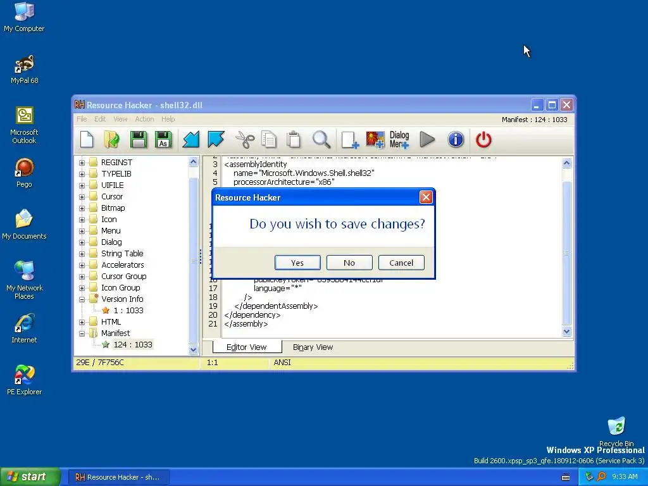Collapse the Manifest tree node
This screenshot has height=486, width=648.
click(82, 333)
